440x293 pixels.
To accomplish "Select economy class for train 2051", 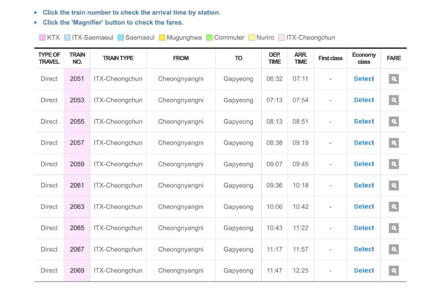I will (x=364, y=79).
